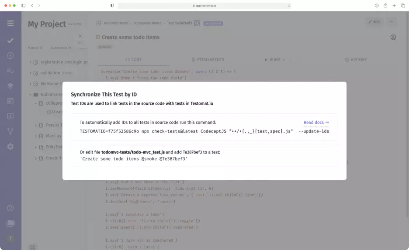409x250 pixels.
Task: Open Runs via play circle sidebar icon
Action: tap(10, 55)
